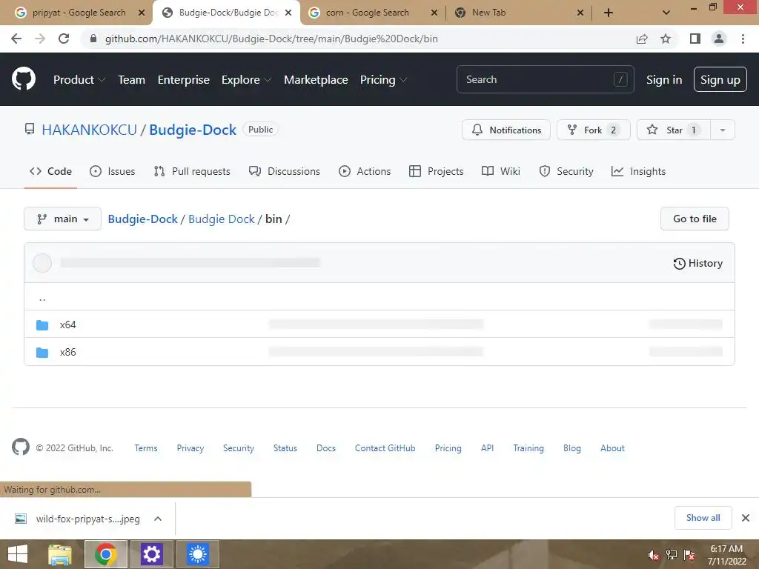Click Go to file button

[695, 219]
